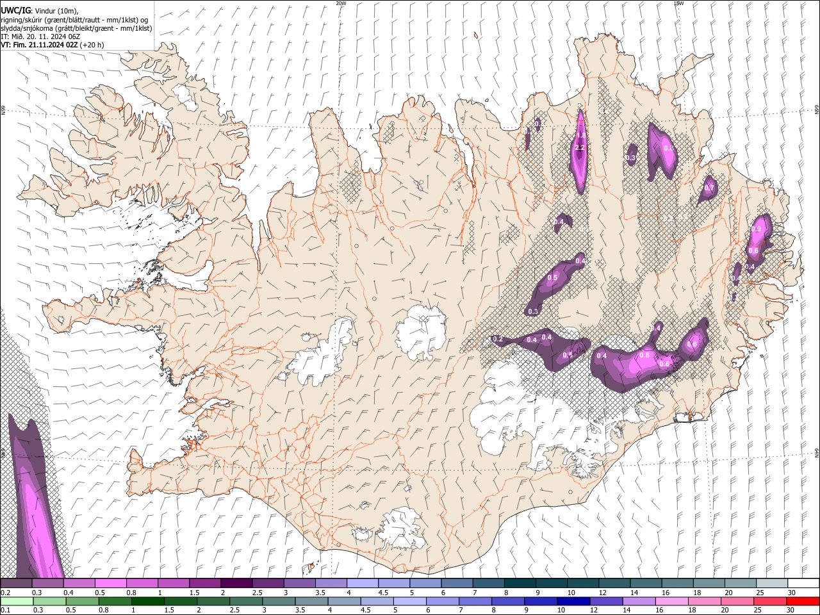Click the '25' label in the lower legend
The height and width of the screenshot is (615, 820).
click(x=759, y=611)
